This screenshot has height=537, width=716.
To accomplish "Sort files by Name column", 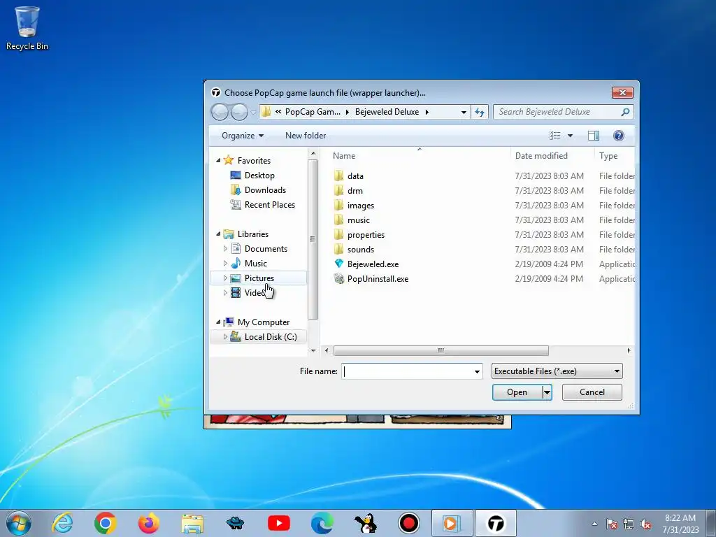I will tap(344, 156).
